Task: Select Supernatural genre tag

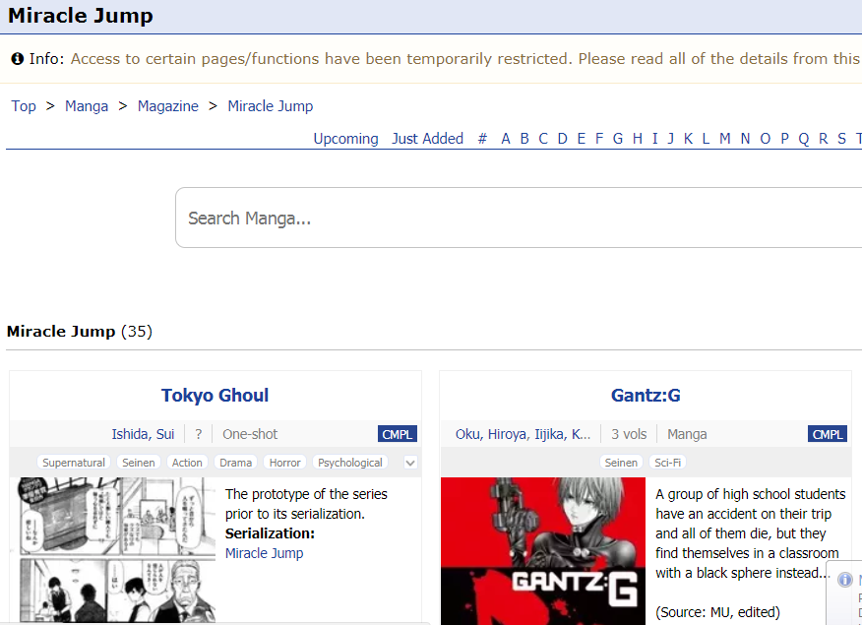Action: coord(74,463)
